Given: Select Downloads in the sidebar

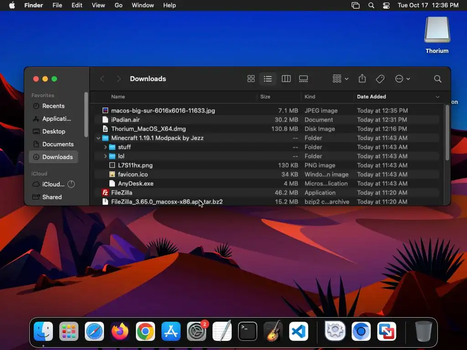Looking at the screenshot, I should click(53, 157).
